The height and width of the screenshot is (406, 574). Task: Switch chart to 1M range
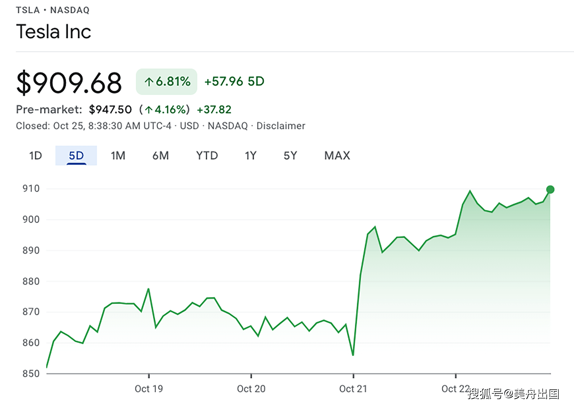point(118,156)
